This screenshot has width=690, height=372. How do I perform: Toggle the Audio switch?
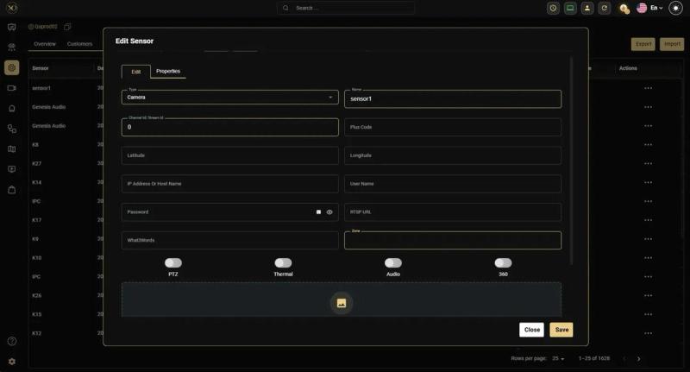click(393, 263)
